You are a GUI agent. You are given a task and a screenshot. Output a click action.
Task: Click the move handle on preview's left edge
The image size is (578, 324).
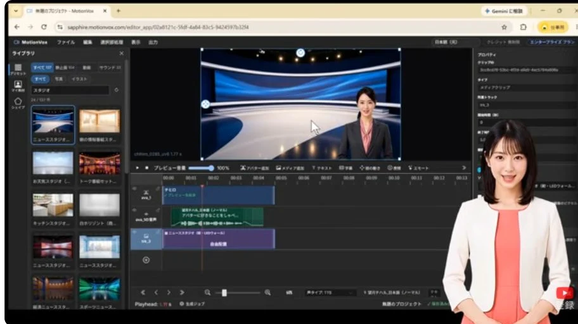(205, 104)
